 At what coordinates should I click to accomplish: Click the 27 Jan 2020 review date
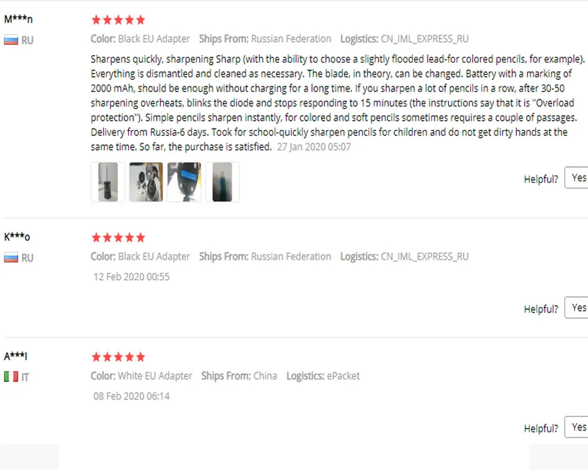pos(314,147)
